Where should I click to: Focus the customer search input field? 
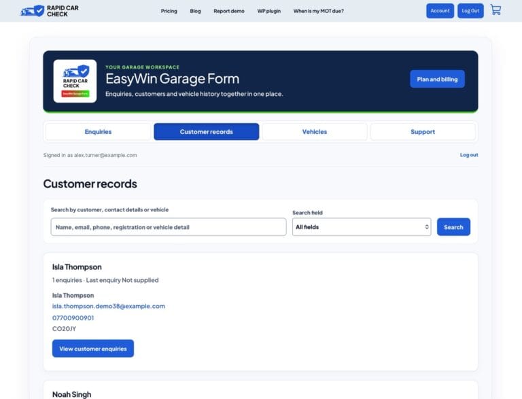tap(169, 227)
